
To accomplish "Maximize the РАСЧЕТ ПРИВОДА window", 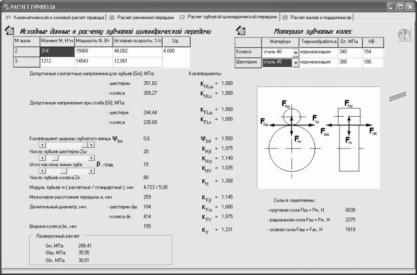I will click(x=401, y=7).
